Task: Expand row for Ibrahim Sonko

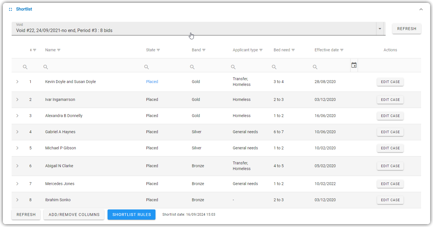Action: point(17,200)
